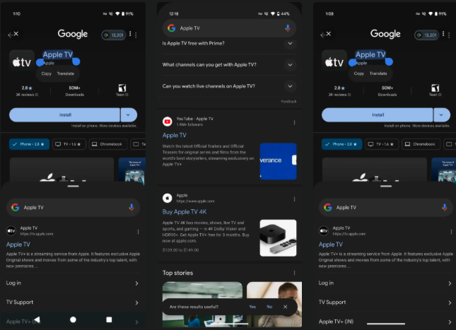Viewport: 456px width, 330px height.
Task: Open kebab menu beside tv.apple.com on left screen
Action: pos(138,232)
